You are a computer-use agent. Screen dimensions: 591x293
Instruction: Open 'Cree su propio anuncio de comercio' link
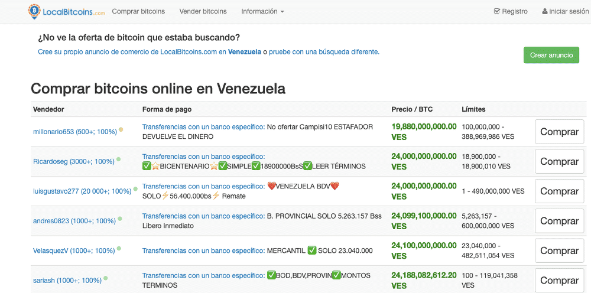(x=132, y=52)
